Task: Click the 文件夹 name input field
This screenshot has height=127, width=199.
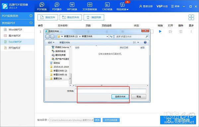Action: point(110,91)
